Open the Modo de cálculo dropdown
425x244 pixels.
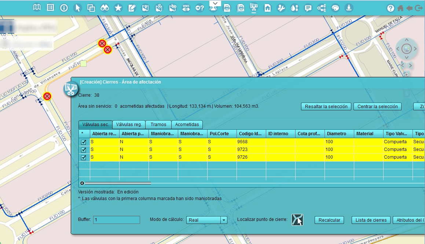click(224, 220)
